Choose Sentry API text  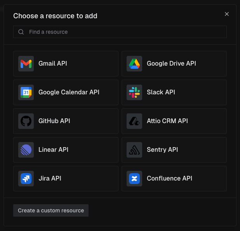click(x=162, y=150)
